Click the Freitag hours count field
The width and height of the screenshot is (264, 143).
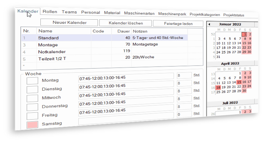[183, 114]
